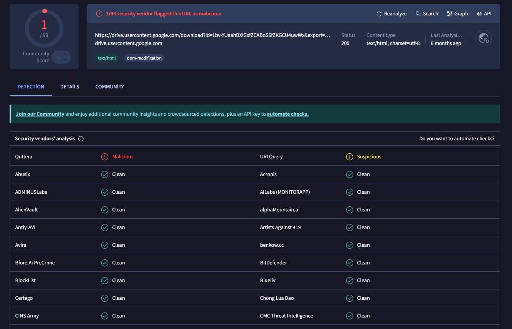Viewport: 512px width, 329px height.
Task: Click the Malicious verdict text for Quttera
Action: 123,157
